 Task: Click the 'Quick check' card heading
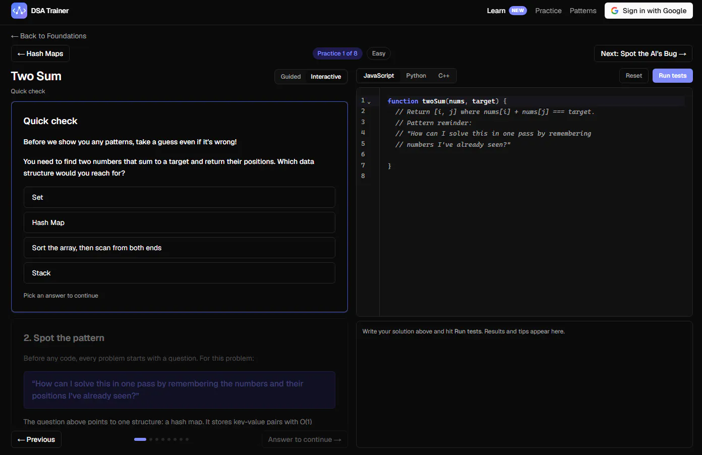point(50,121)
